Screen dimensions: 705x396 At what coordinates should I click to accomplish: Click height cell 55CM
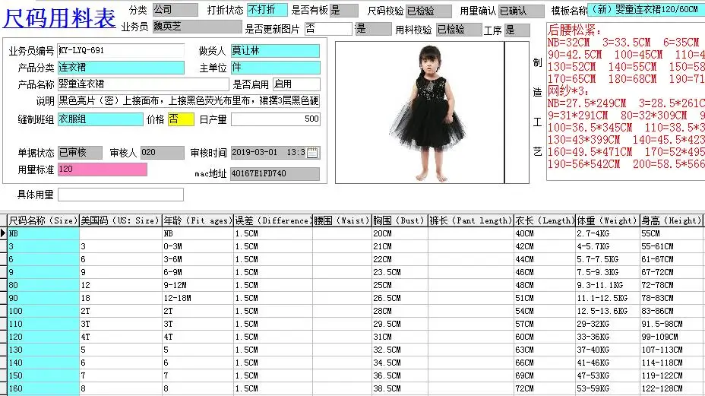click(x=672, y=233)
